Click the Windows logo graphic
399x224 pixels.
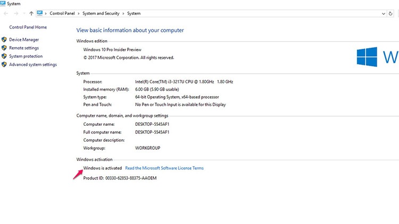click(x=367, y=57)
